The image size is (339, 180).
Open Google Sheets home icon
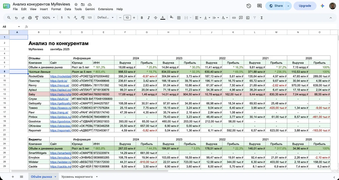[6, 6]
